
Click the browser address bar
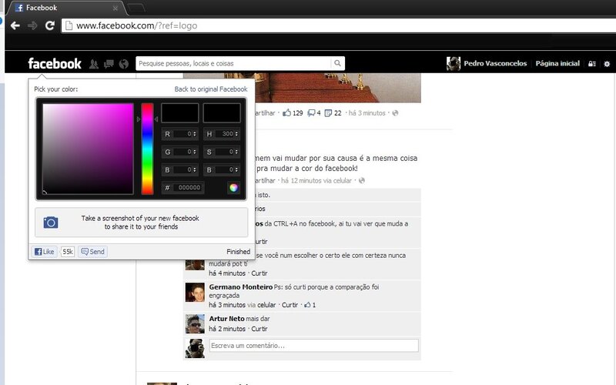tap(339, 26)
